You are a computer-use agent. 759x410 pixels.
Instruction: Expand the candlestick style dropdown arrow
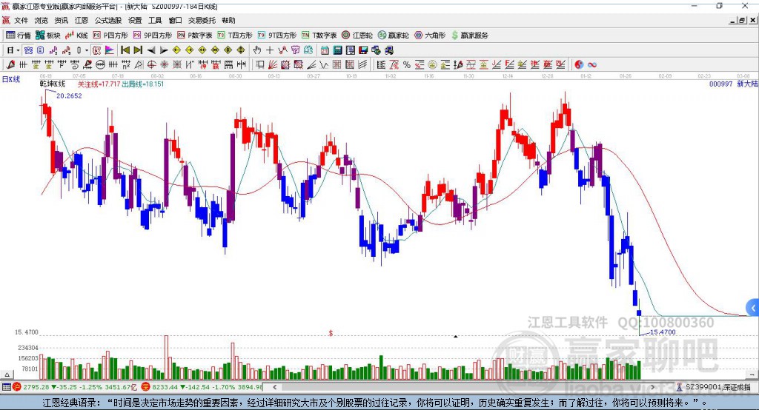click(87, 50)
